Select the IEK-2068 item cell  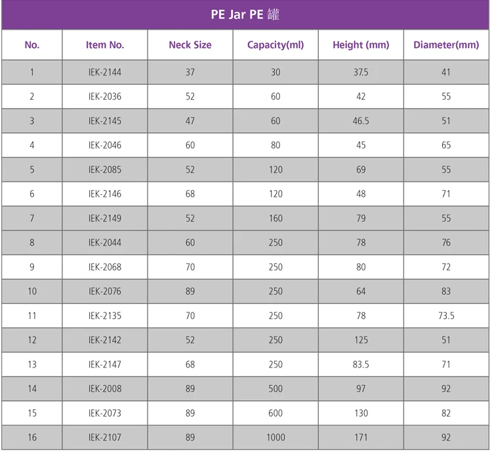click(x=105, y=267)
